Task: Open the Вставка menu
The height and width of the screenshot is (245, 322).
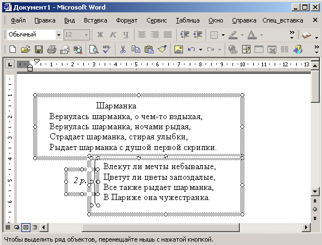Action: [96, 20]
